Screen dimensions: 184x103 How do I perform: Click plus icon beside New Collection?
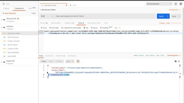(3, 13)
